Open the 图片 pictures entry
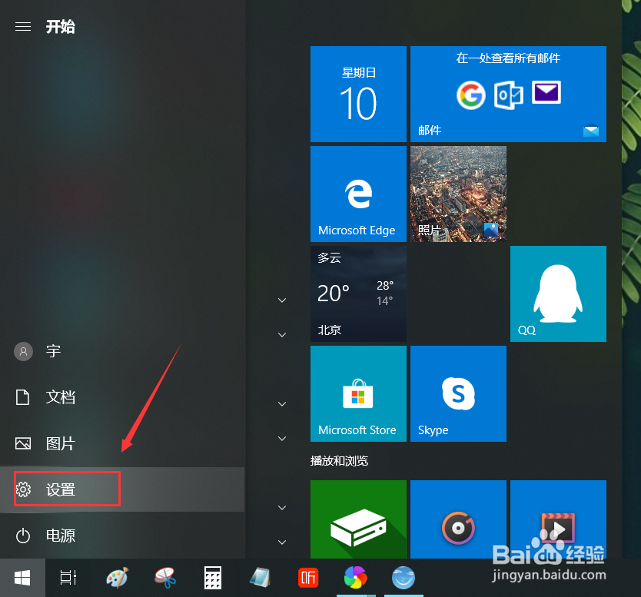 point(122,443)
